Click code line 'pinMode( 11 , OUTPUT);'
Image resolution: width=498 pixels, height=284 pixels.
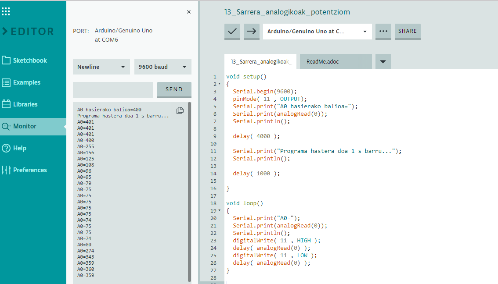[x=270, y=99]
